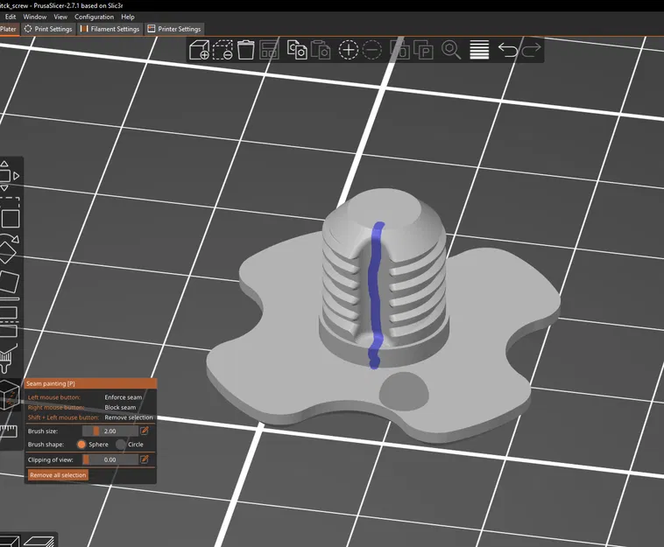Select the Measure ruler tool
The image size is (664, 547).
[x=8, y=431]
